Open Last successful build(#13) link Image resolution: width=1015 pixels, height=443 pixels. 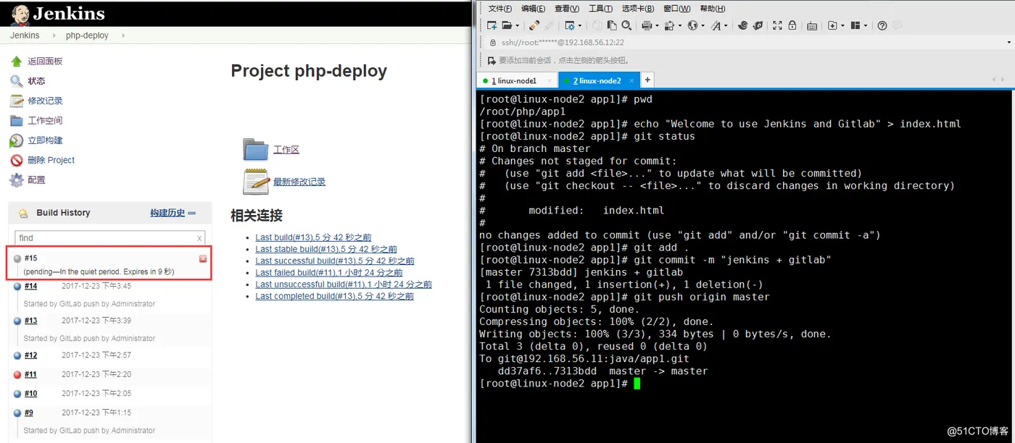[x=335, y=261]
